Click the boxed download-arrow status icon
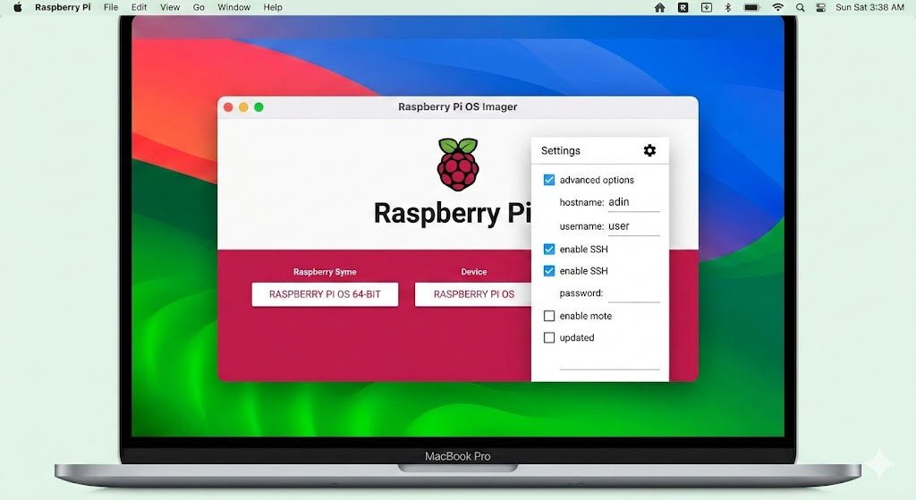The image size is (916, 500). pyautogui.click(x=707, y=7)
